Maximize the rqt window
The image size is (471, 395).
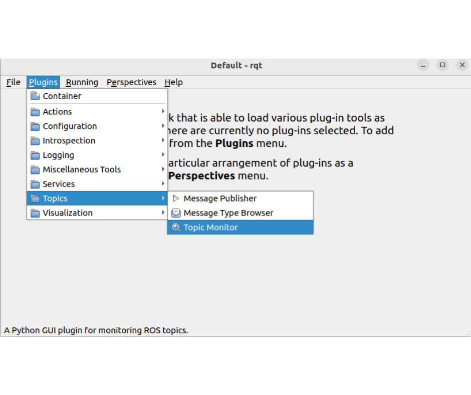click(x=442, y=65)
